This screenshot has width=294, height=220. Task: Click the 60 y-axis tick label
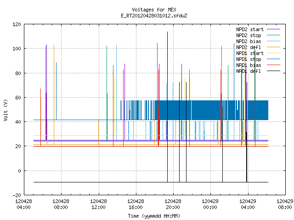(18, 98)
